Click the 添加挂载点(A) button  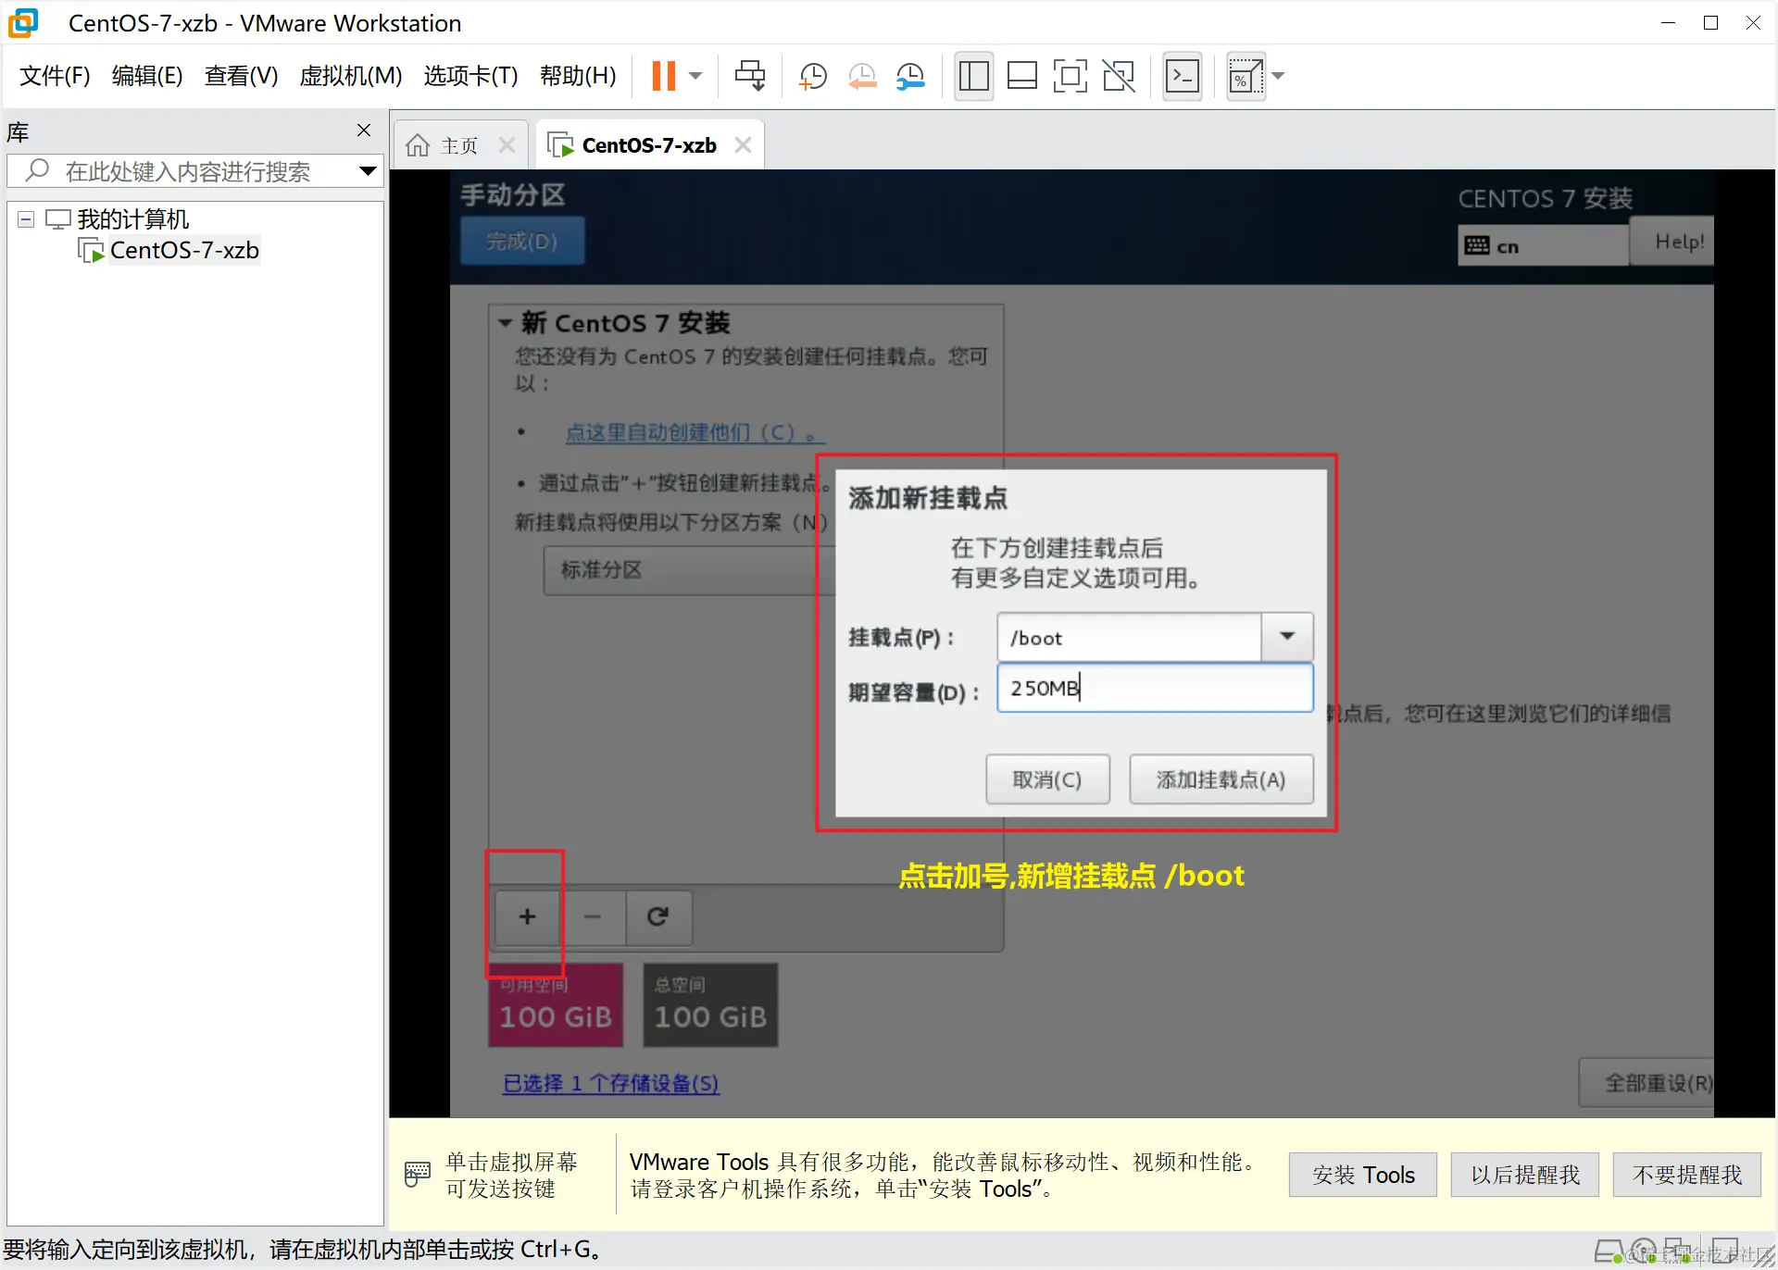point(1221,779)
